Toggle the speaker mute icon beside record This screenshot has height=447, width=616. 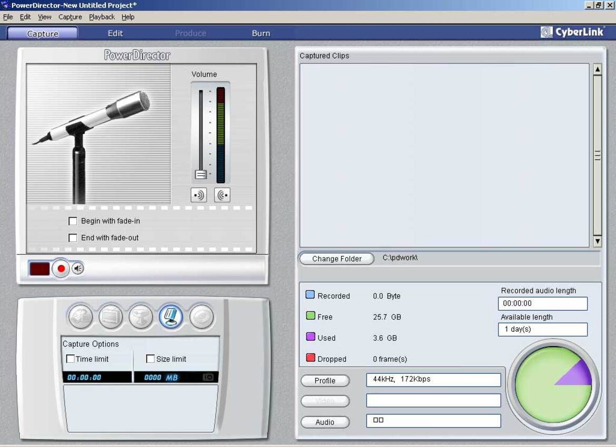point(78,268)
